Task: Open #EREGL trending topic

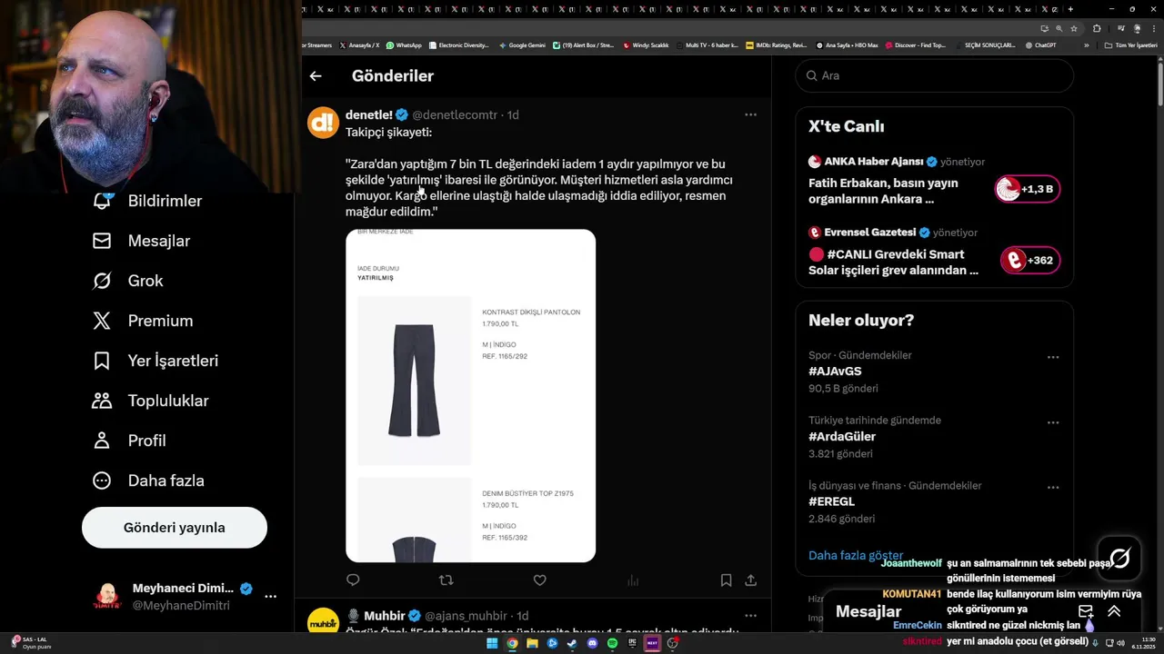Action: click(831, 501)
